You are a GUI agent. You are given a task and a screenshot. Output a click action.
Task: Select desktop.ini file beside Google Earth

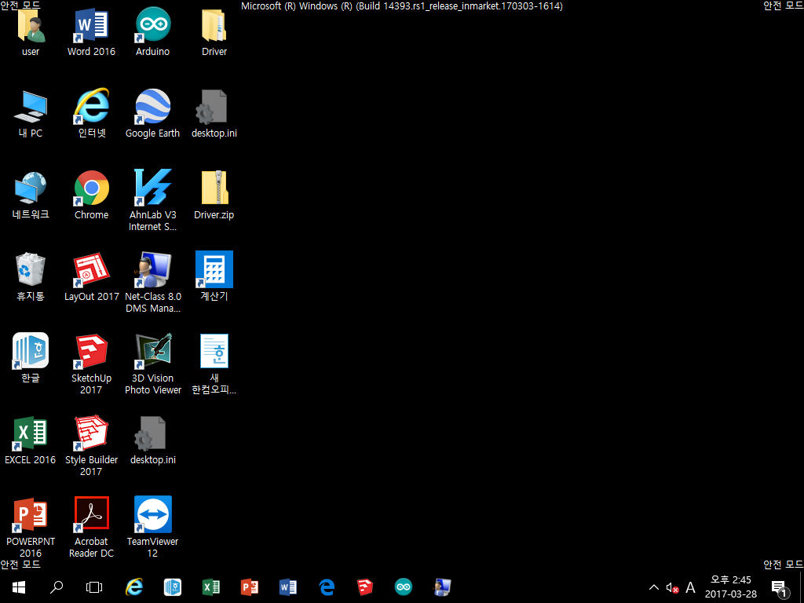point(214,113)
